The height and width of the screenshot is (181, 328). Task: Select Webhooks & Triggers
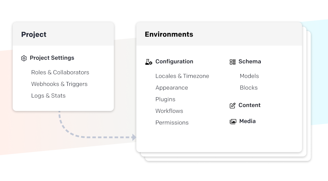(x=59, y=84)
